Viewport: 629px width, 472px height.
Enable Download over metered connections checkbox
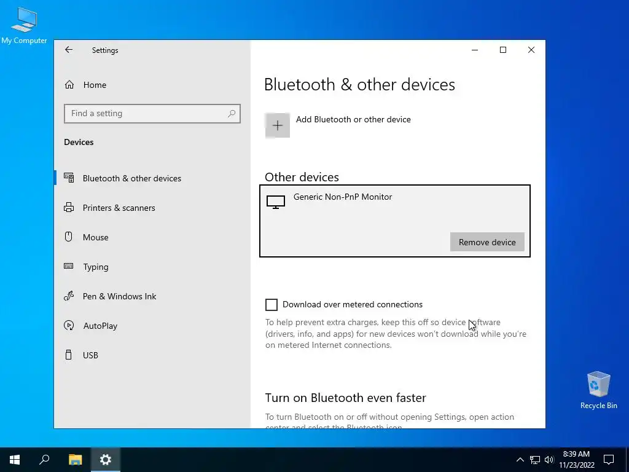272,305
